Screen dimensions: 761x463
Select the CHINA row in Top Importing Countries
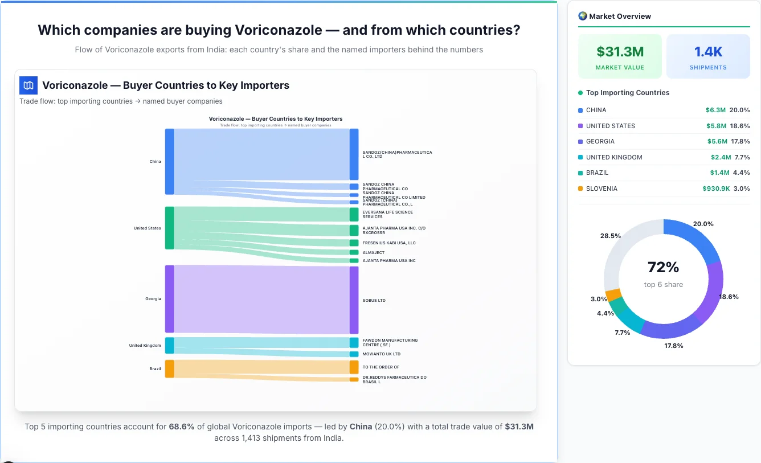(x=663, y=110)
